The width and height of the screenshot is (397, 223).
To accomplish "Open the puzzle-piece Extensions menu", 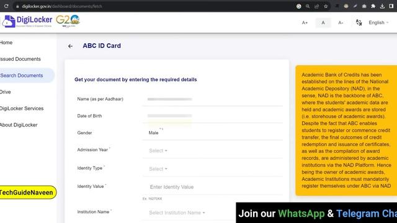I will click(x=373, y=6).
